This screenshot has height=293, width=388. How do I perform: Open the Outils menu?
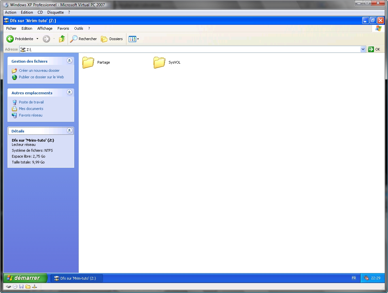pyautogui.click(x=78, y=28)
